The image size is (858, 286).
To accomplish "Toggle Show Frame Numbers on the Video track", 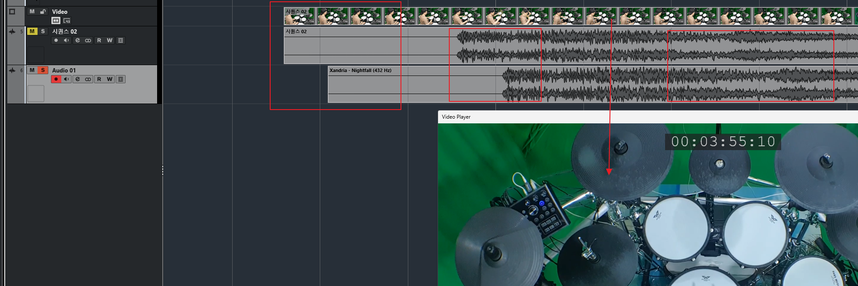I will (67, 20).
